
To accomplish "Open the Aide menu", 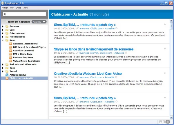I will tap(26, 8).
